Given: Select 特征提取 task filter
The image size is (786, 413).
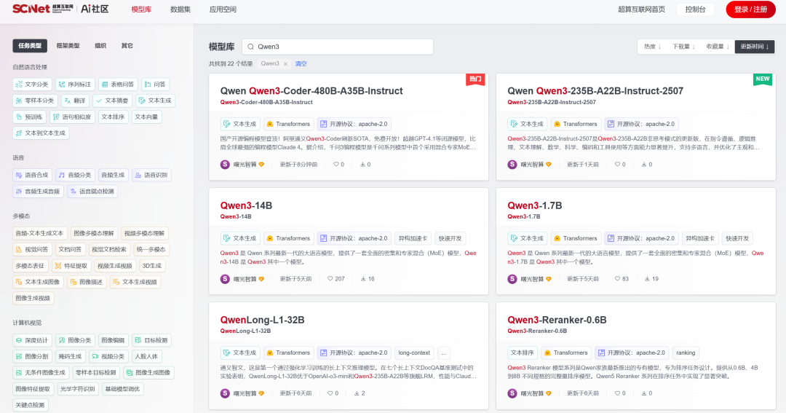Looking at the screenshot, I should (71, 266).
